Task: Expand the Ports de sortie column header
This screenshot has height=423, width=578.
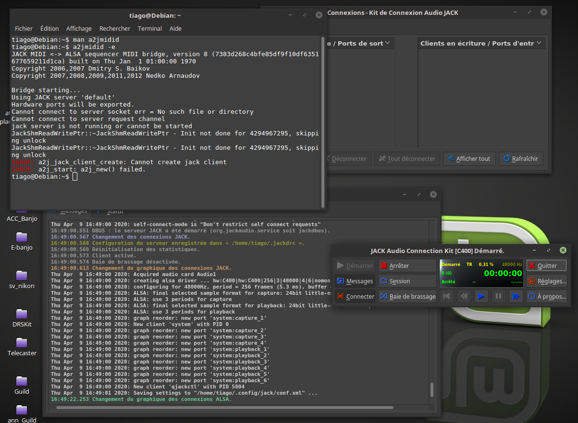Action: click(360, 43)
